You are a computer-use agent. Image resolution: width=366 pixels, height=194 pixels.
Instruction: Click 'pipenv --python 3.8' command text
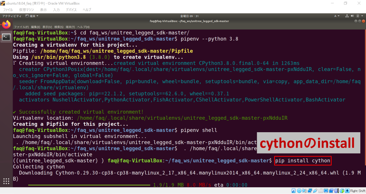click(x=209, y=39)
